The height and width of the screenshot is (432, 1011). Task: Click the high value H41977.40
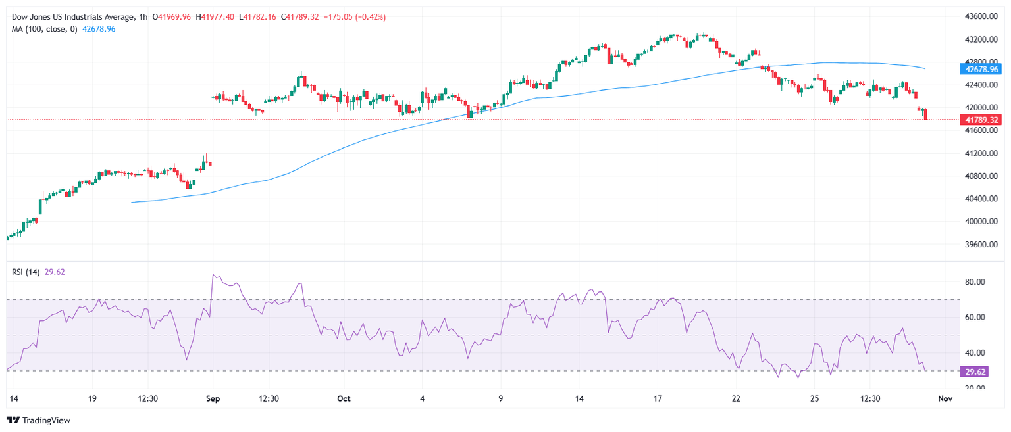click(x=215, y=17)
